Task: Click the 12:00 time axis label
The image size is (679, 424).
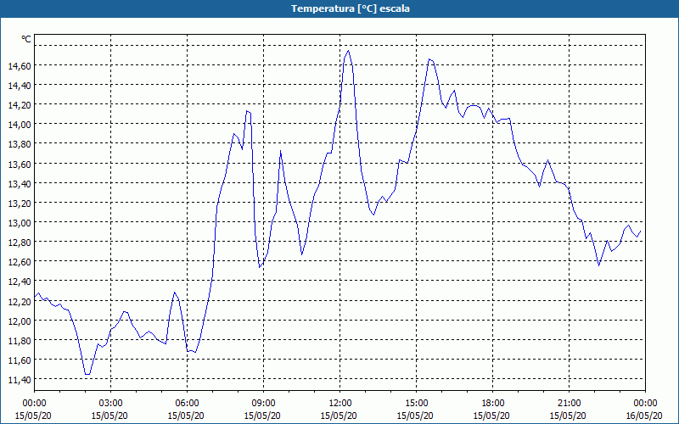Action: point(340,404)
